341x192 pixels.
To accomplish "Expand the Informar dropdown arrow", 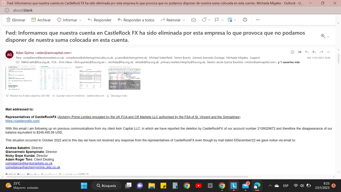I will [x=81, y=20].
